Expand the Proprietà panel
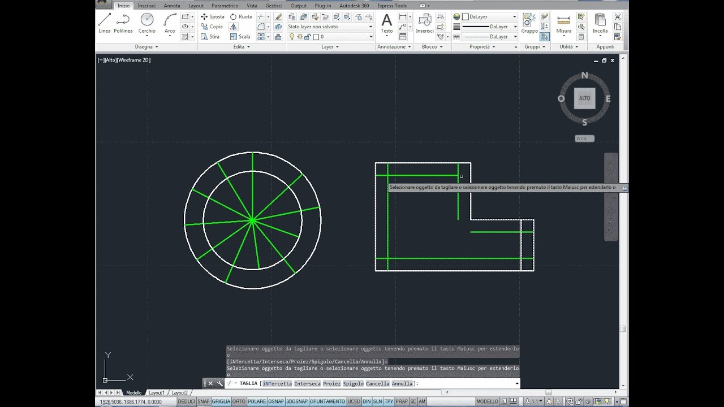 click(x=482, y=47)
